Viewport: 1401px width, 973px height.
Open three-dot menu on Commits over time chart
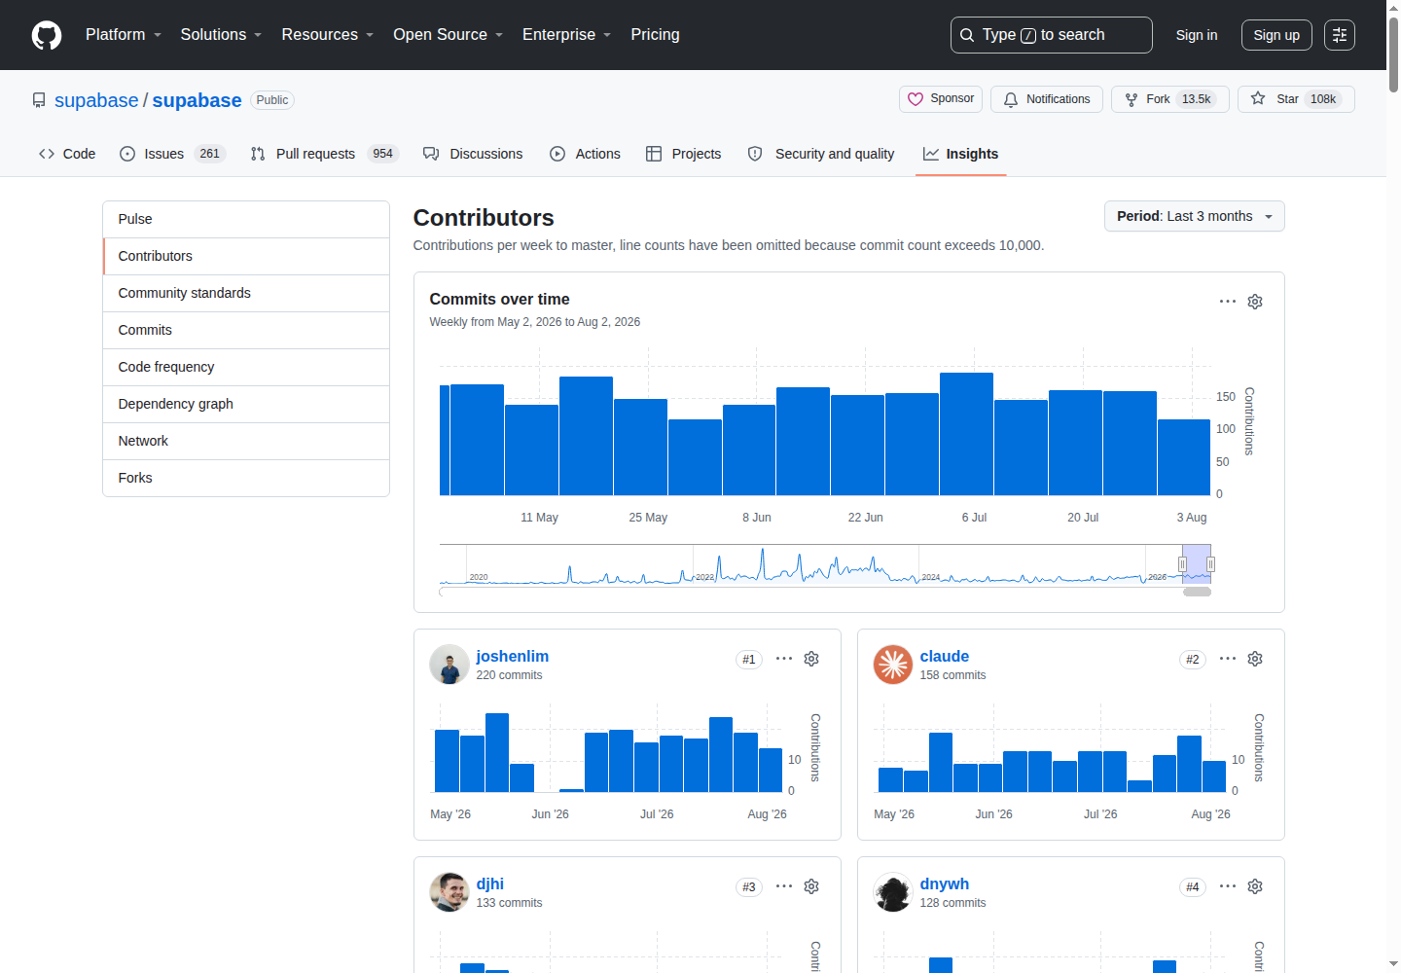pyautogui.click(x=1228, y=302)
